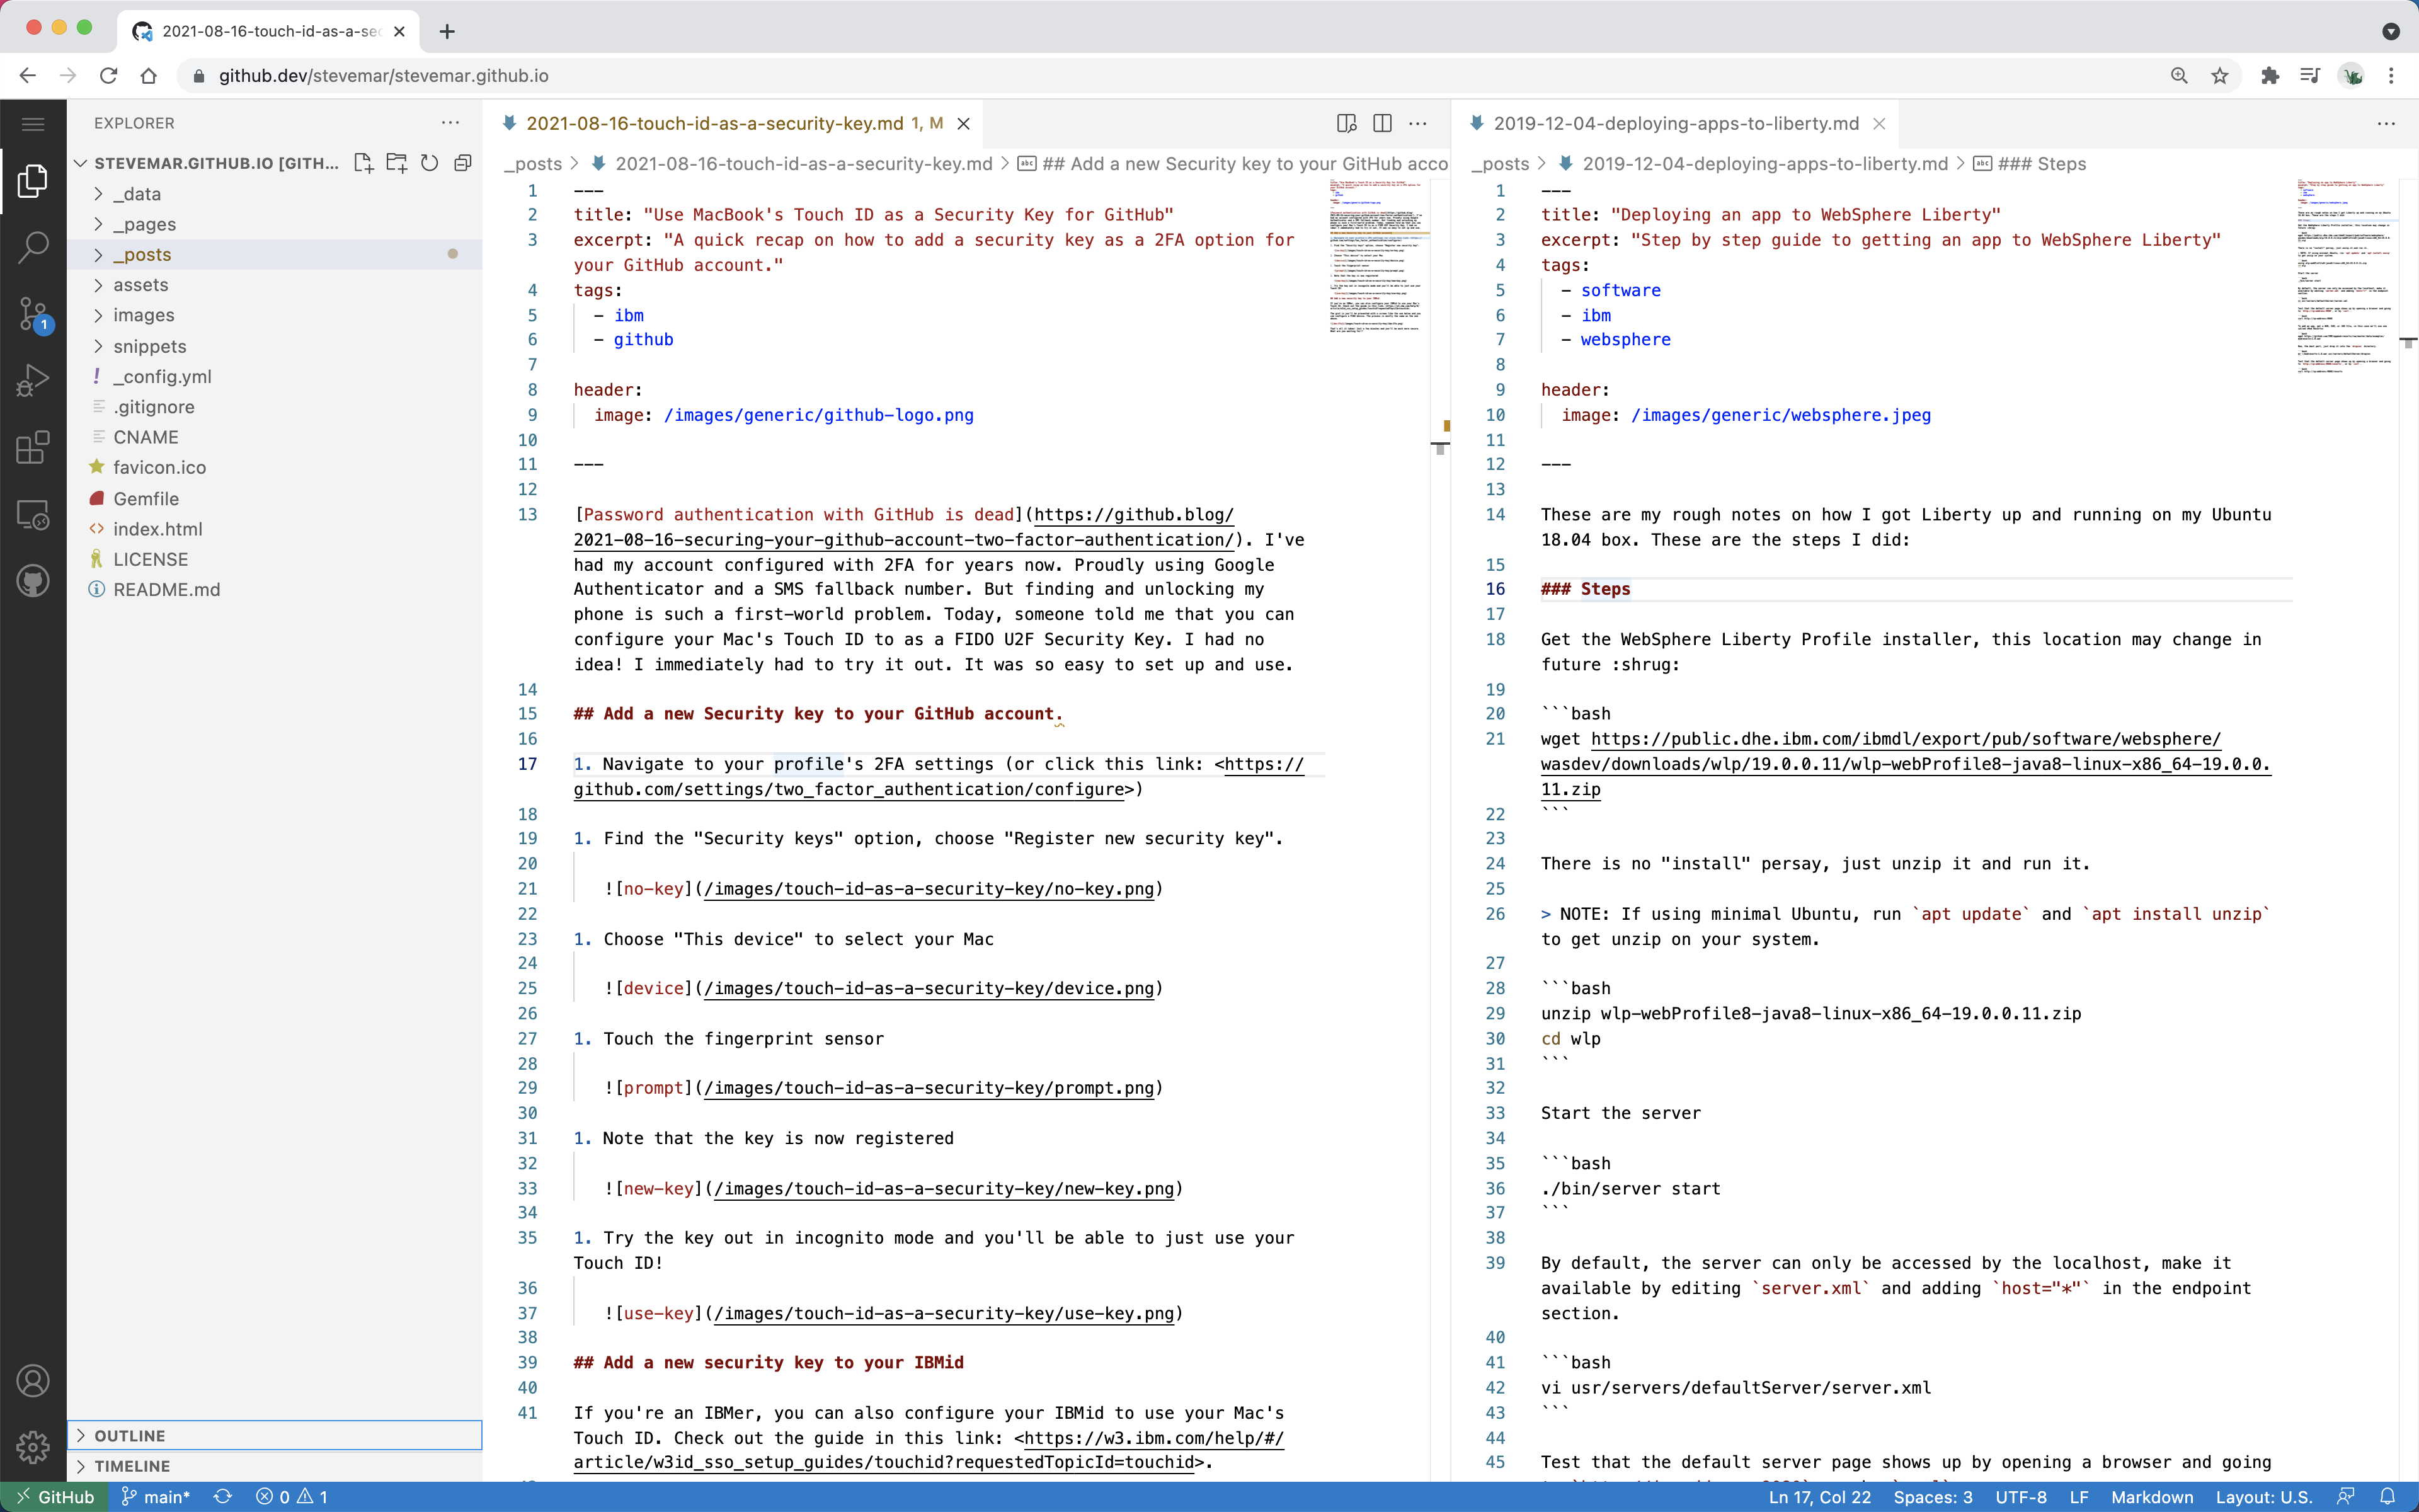Expand the _data folder
Viewport: 2419px width, 1512px height.
274,194
